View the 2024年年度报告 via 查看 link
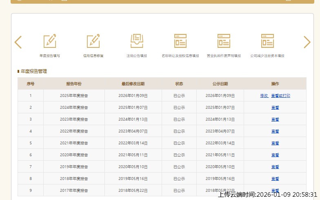The image size is (320, 200). 275,108
